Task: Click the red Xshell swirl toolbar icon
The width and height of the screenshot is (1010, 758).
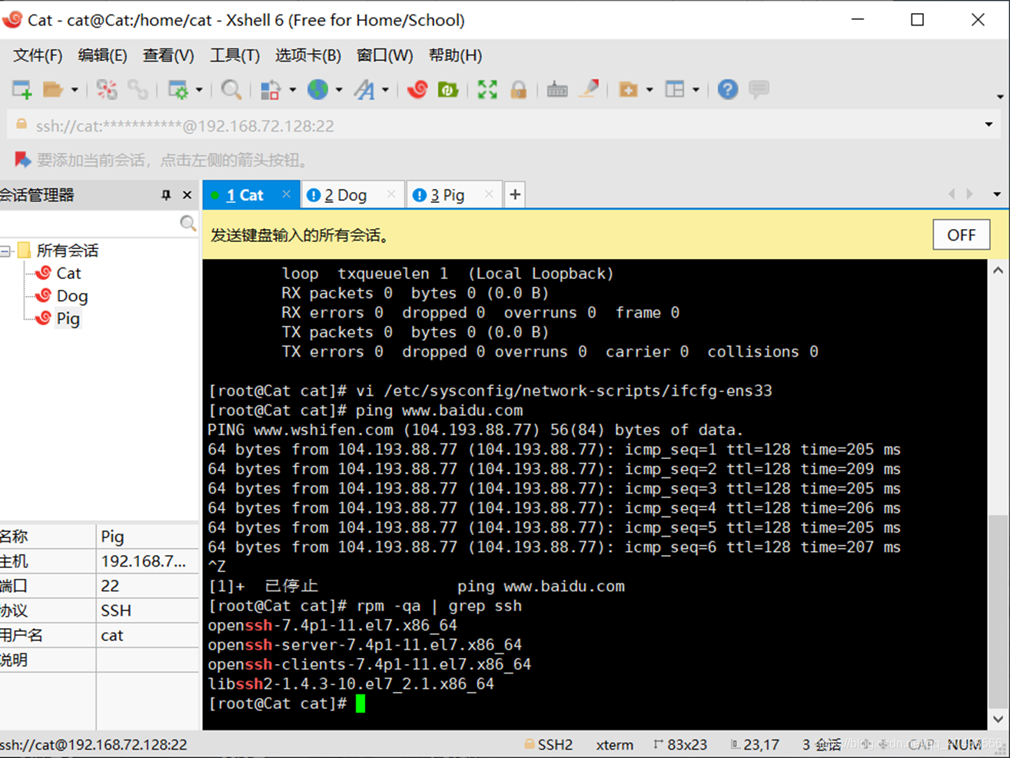Action: point(417,90)
